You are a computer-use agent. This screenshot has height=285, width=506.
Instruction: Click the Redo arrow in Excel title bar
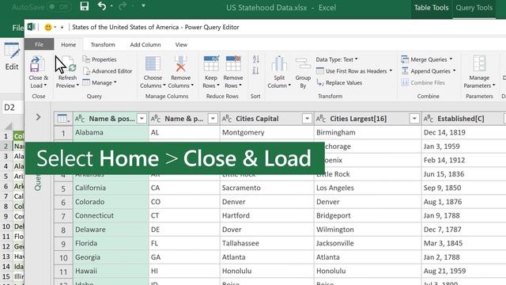123,6
